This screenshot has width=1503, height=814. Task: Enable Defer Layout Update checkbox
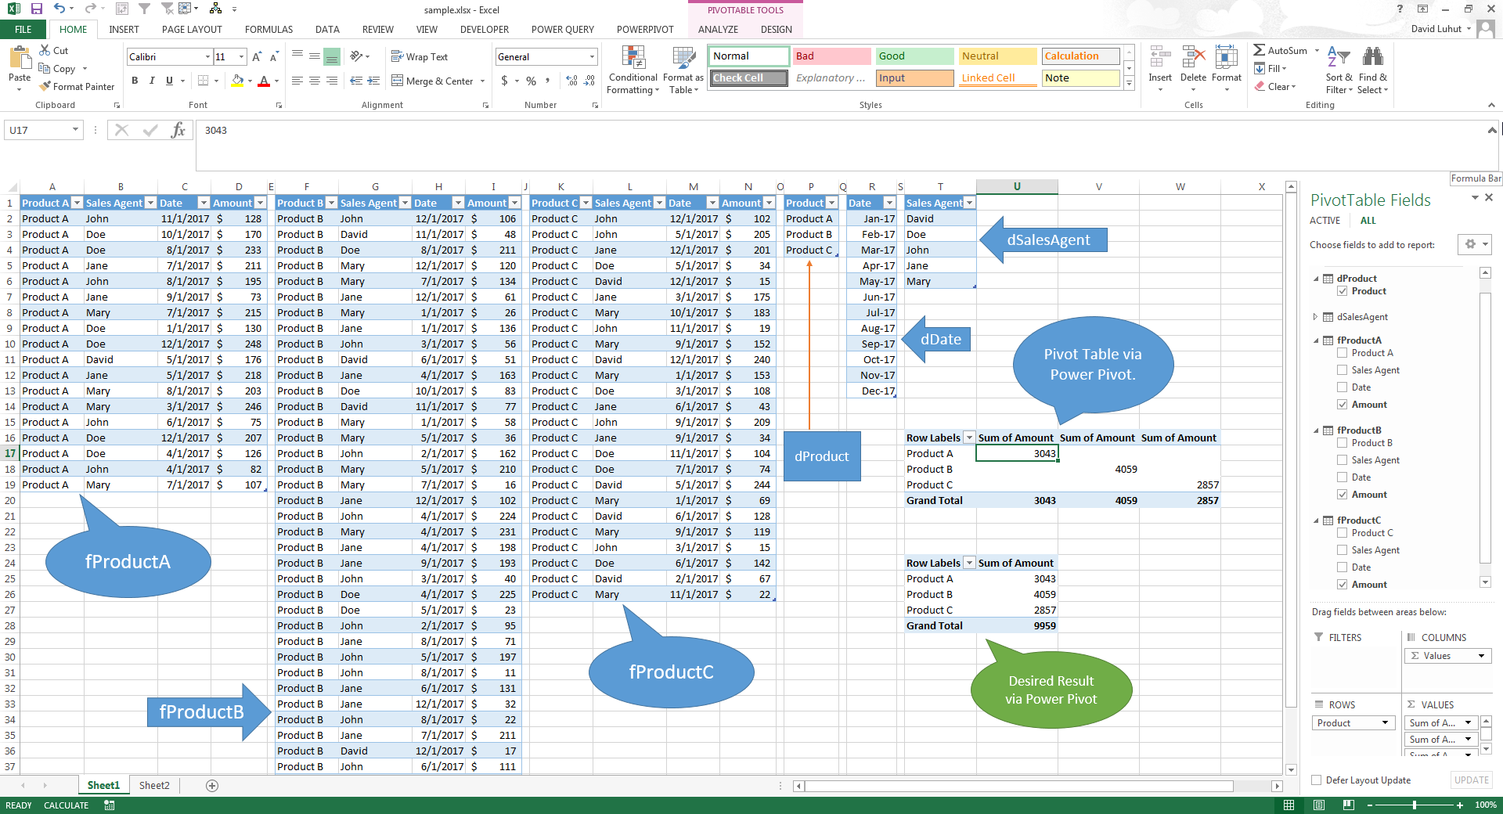1317,780
